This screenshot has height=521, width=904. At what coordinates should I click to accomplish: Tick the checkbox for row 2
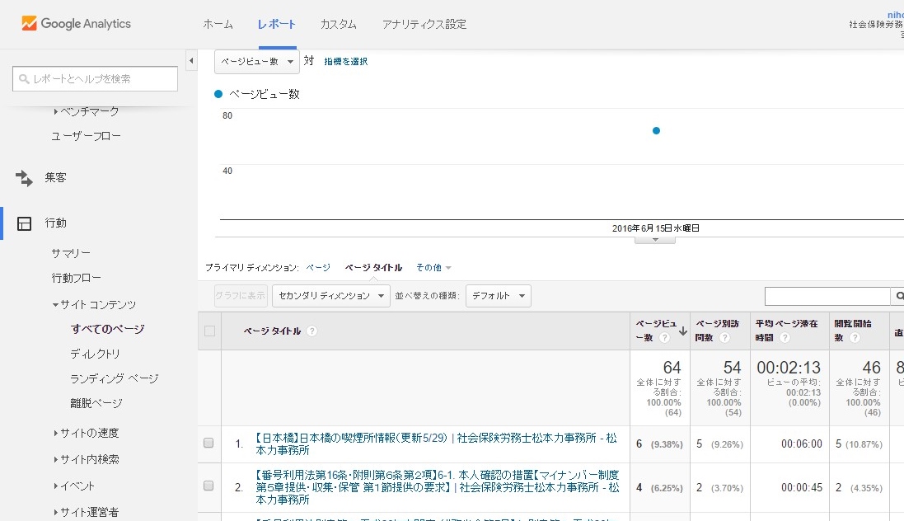(209, 486)
